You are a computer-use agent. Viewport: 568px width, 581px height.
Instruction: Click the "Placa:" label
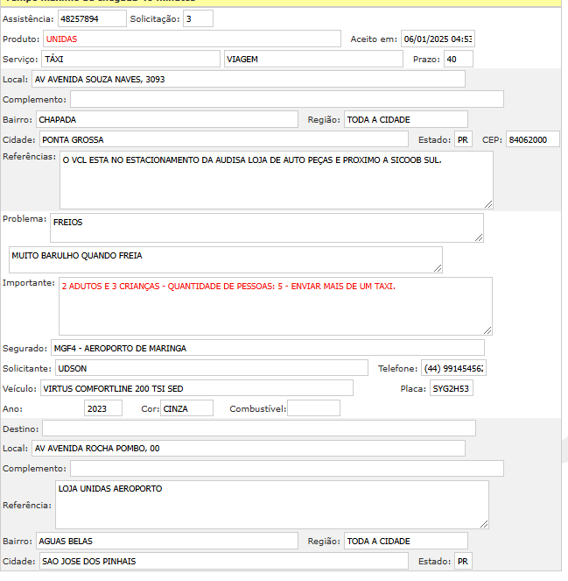(x=413, y=389)
